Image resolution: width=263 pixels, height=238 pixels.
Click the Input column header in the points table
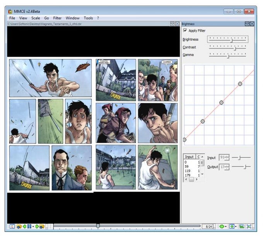(189, 157)
